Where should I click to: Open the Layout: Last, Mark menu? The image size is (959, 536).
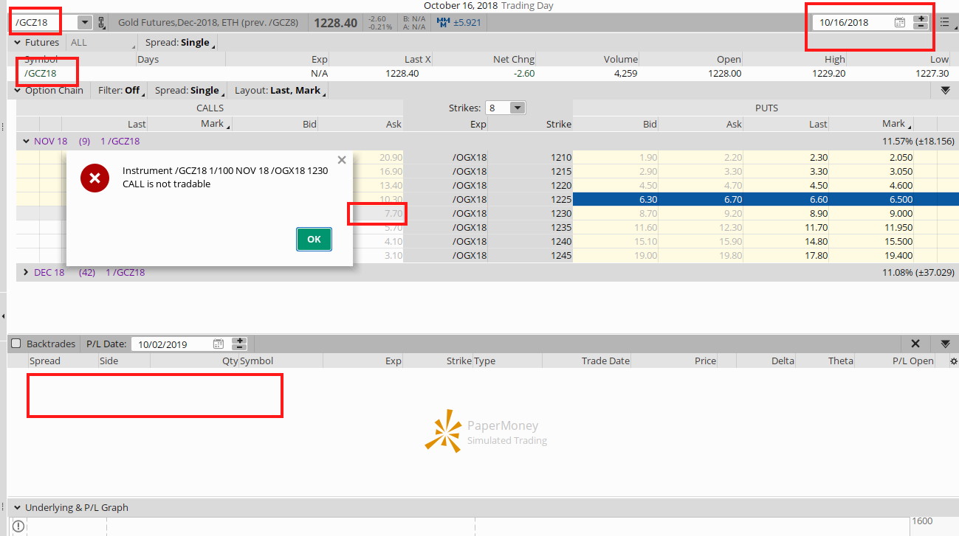pos(279,91)
